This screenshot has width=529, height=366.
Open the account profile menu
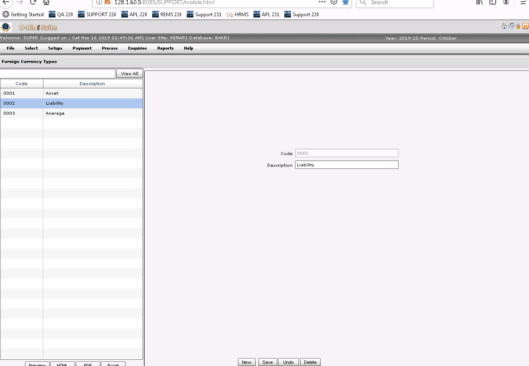(506, 3)
